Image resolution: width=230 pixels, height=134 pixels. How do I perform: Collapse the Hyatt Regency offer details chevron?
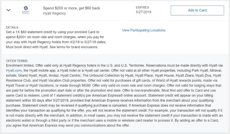pyautogui.click(x=8, y=10)
